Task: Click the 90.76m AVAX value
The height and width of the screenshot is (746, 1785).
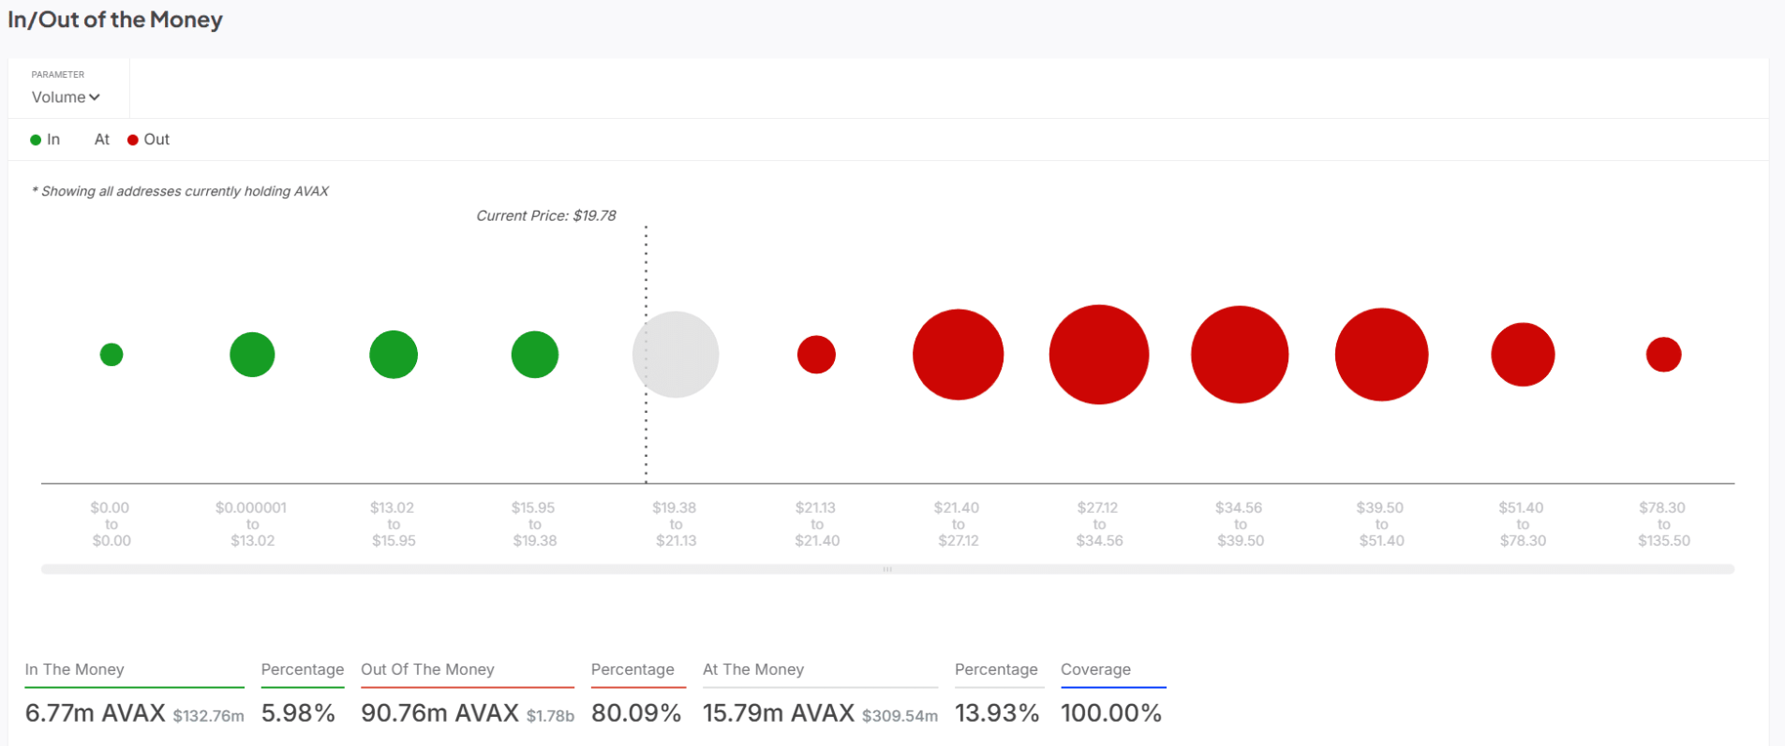Action: pos(440,713)
